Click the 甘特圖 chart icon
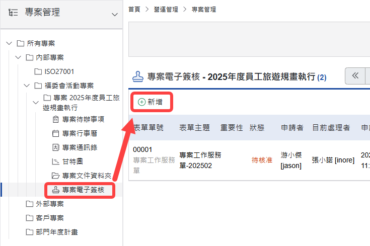Viewport: 370px width, 246px height. (x=56, y=161)
